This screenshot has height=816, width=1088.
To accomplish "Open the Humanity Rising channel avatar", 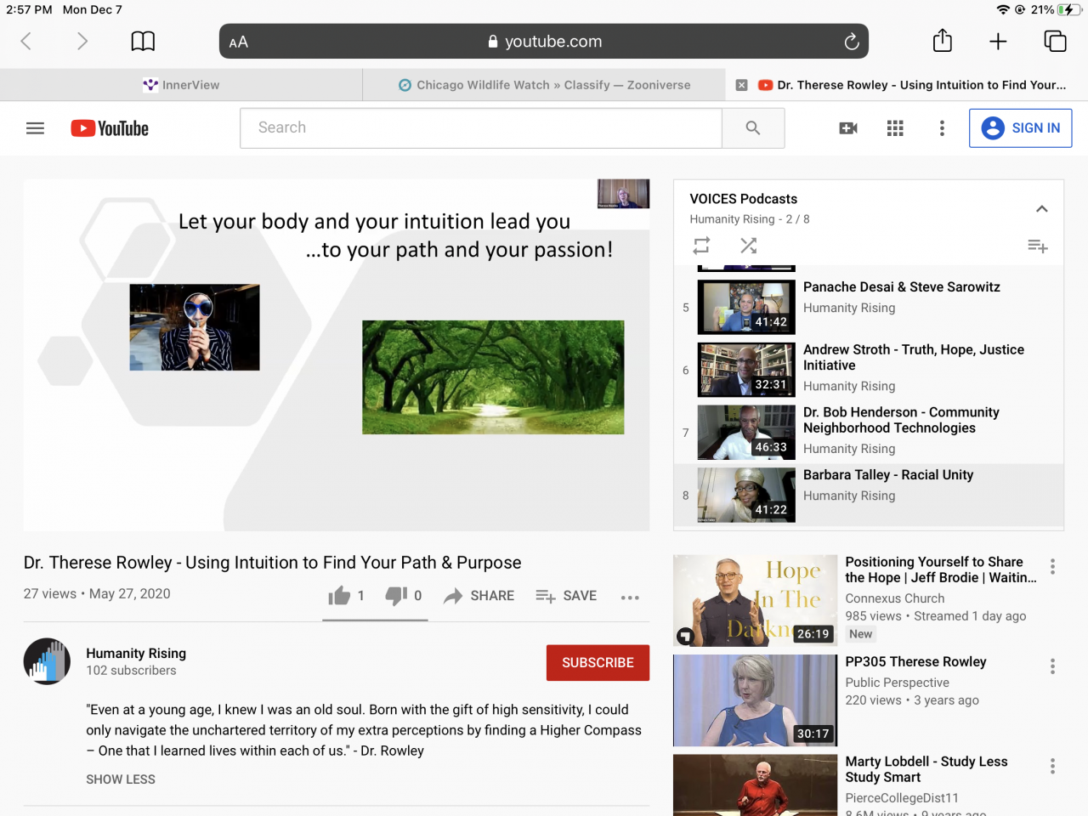I will coord(47,661).
